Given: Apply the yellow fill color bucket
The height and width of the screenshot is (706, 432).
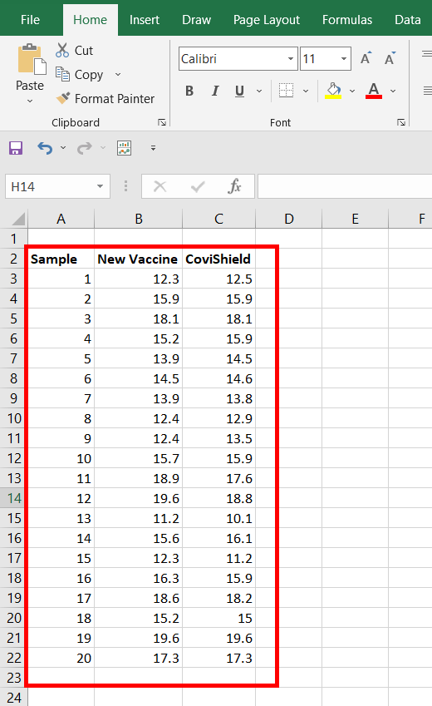Looking at the screenshot, I should click(x=333, y=91).
